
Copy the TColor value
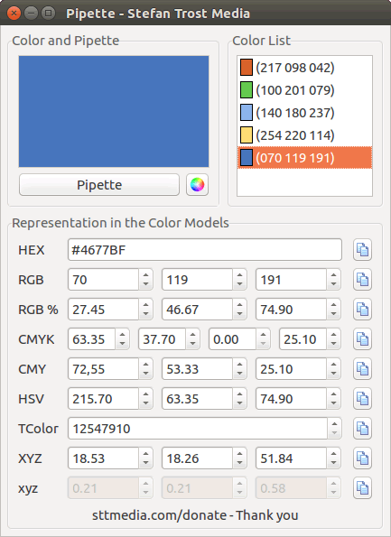(x=363, y=429)
